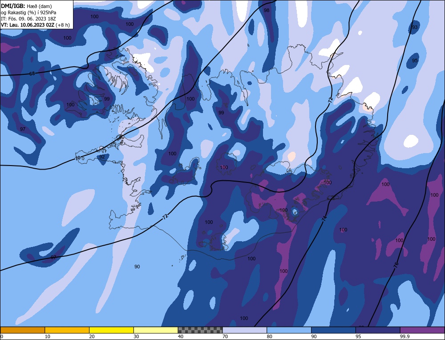Click the dark orange 0–10 legend swatch

(22, 330)
